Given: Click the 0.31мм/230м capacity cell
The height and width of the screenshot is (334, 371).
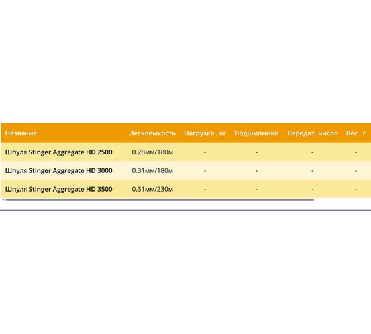Looking at the screenshot, I should click(152, 189).
